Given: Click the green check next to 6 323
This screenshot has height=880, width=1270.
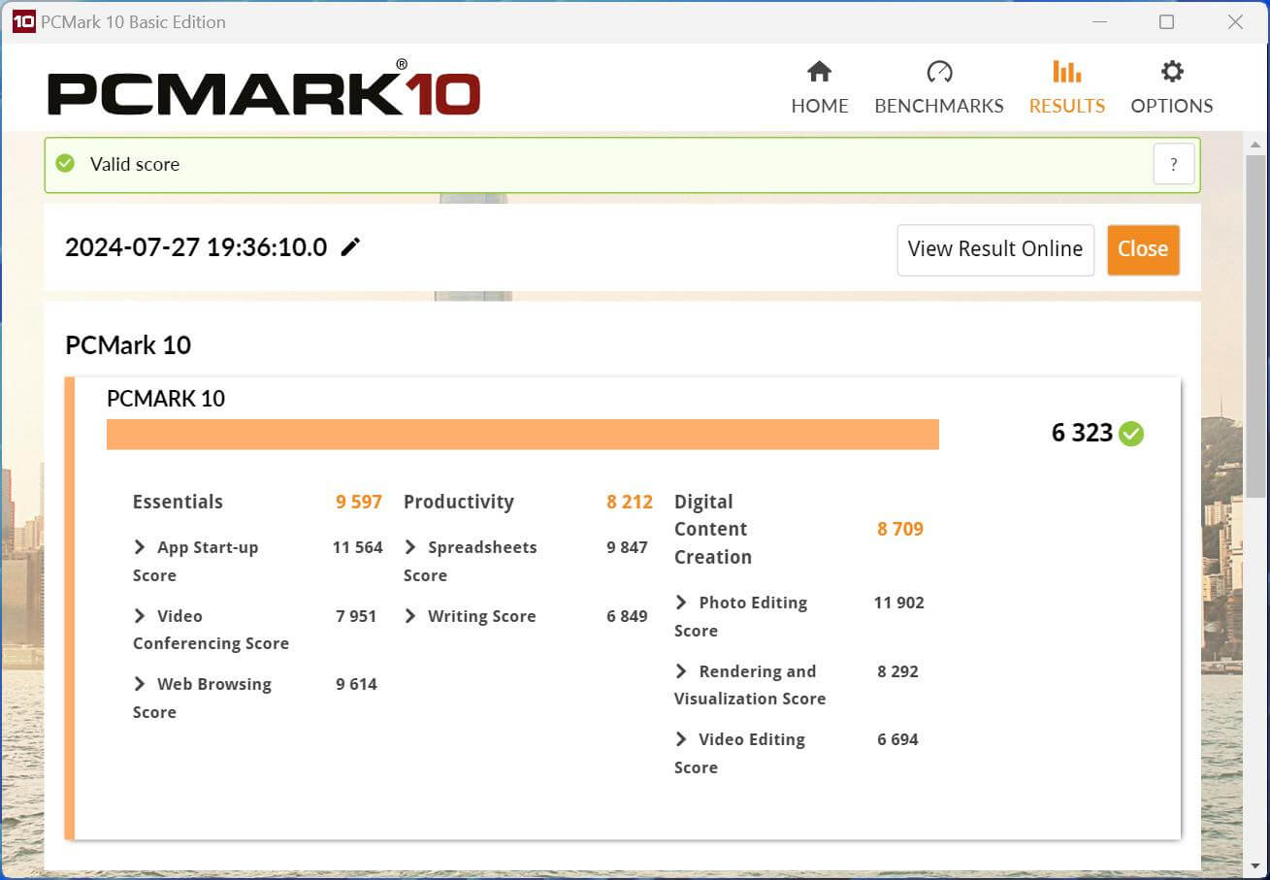Looking at the screenshot, I should point(1130,433).
